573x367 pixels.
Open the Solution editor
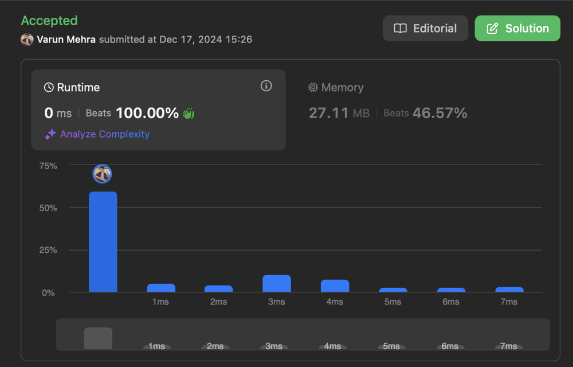coord(517,28)
